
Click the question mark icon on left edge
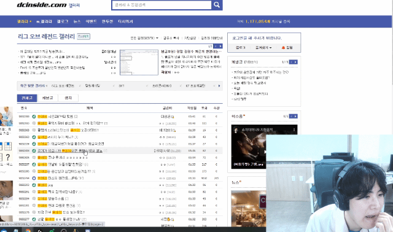(8, 157)
